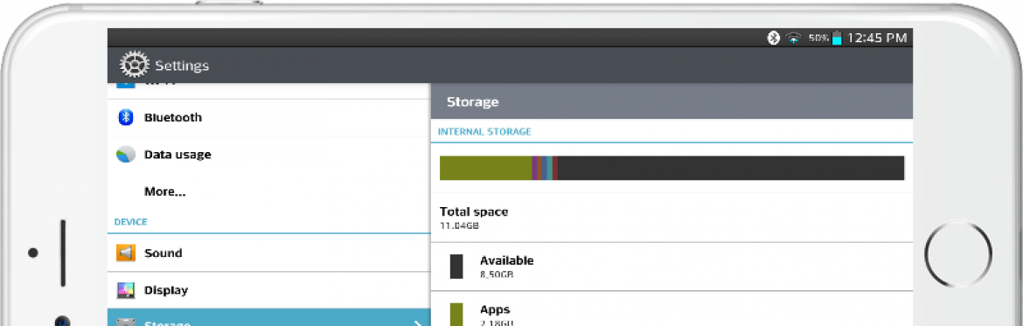This screenshot has height=326, width=1023.
Task: Open Bluetooth settings icon
Action: tap(126, 117)
